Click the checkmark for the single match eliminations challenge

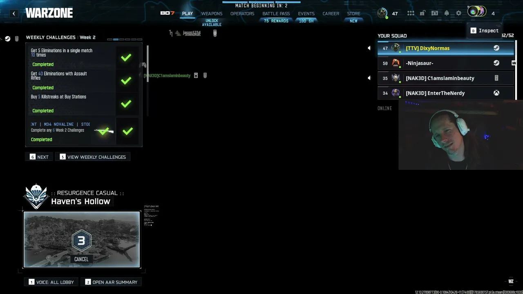[126, 57]
